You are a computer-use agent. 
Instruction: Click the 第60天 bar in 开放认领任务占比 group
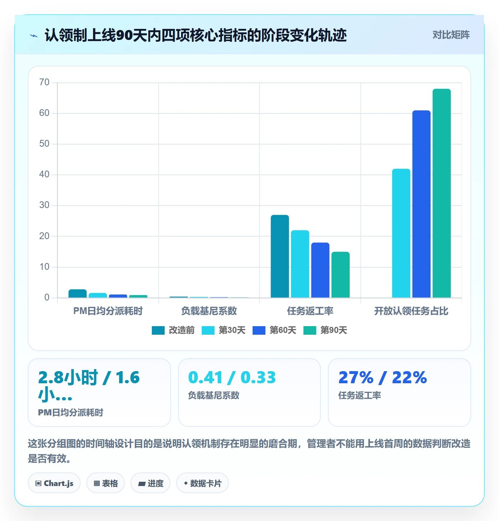click(x=421, y=204)
